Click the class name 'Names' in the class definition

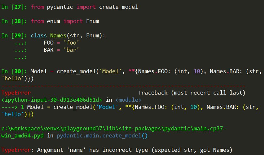58,35
